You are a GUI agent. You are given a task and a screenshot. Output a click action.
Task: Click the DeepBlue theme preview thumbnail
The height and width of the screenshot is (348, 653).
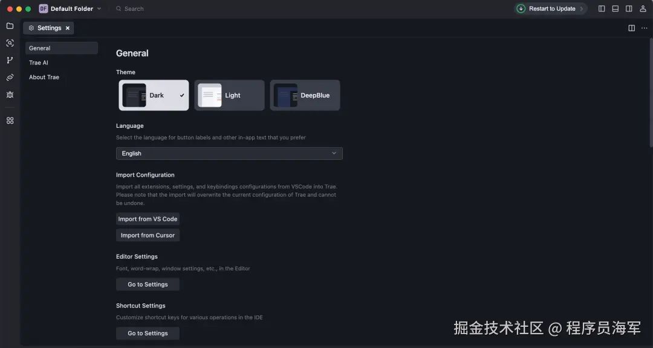[x=285, y=95]
